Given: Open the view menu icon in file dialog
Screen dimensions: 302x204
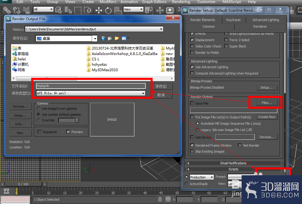Looking at the screenshot, I should (125, 38).
